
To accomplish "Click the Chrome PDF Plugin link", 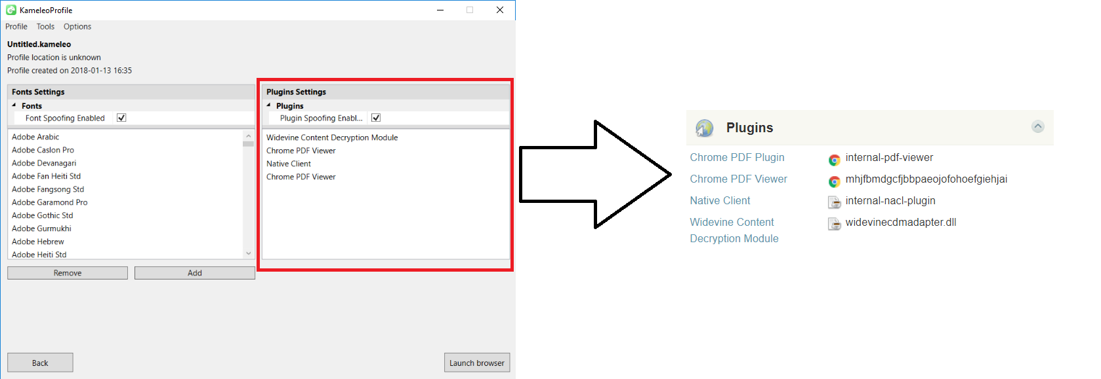I will (x=737, y=158).
